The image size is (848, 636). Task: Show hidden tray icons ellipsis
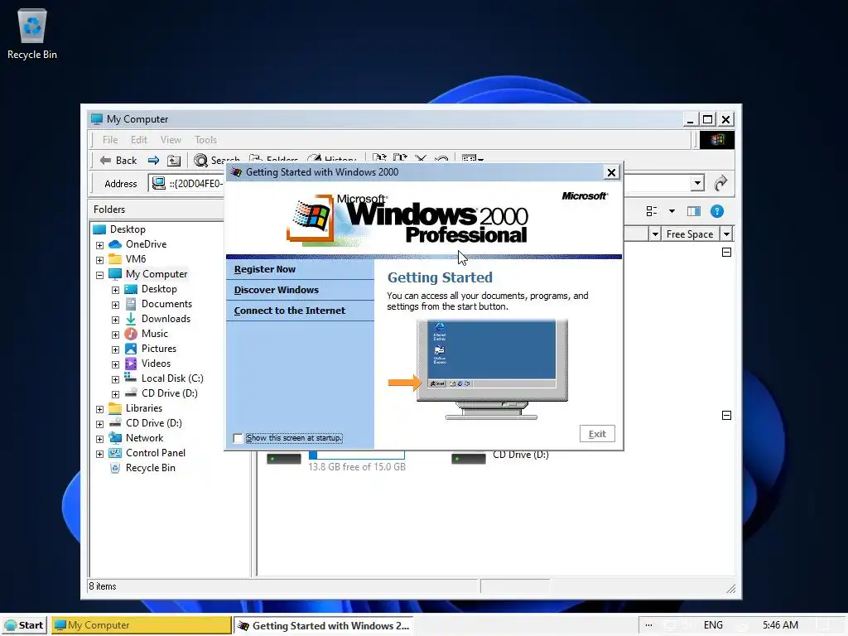tap(648, 625)
